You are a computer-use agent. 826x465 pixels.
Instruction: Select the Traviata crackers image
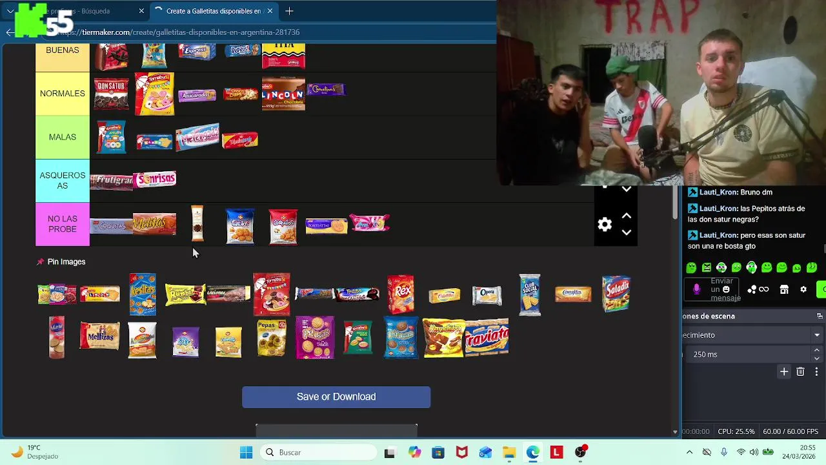point(487,337)
